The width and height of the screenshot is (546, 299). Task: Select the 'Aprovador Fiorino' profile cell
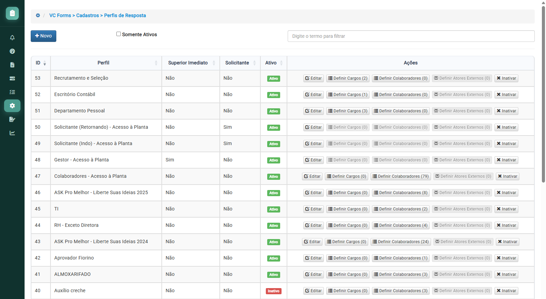pos(106,258)
